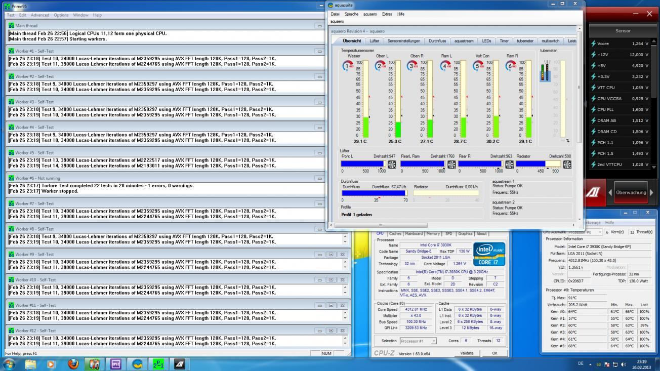Open the SPD tab in CPU-Z
Screen dimensions: 660x371
[449, 234]
